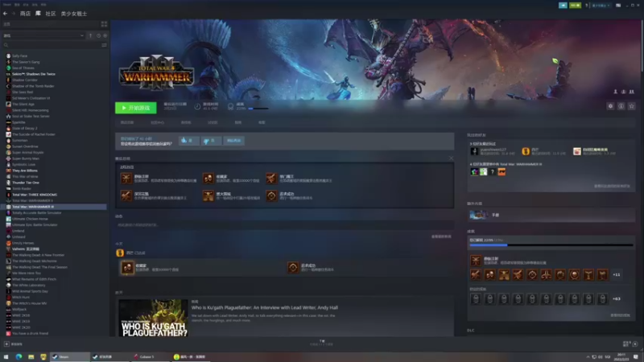Select Sunset Overdrive in the list

(x=25, y=146)
